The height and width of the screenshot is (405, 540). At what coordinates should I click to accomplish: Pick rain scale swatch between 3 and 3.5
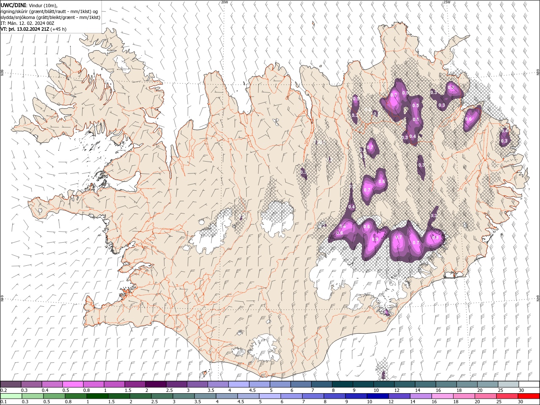pyautogui.click(x=183, y=396)
